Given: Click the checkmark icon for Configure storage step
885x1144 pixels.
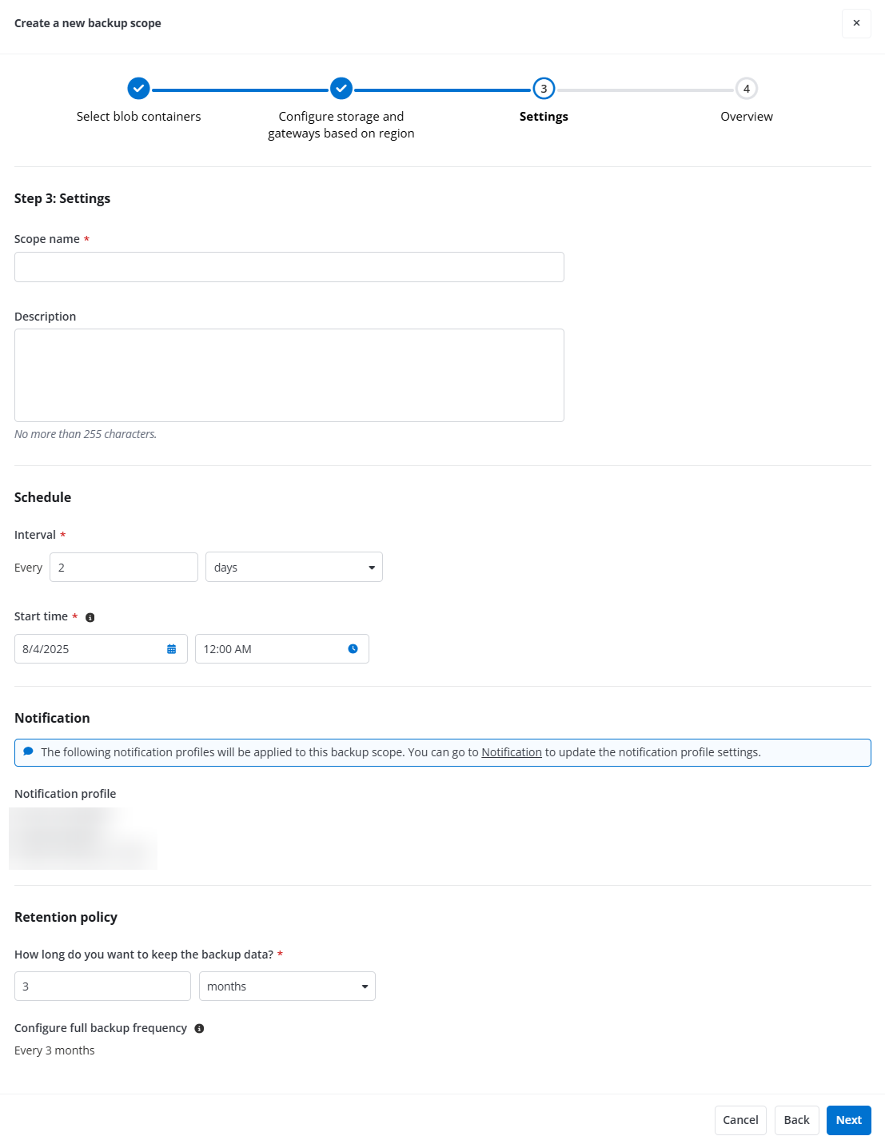Looking at the screenshot, I should click(341, 89).
